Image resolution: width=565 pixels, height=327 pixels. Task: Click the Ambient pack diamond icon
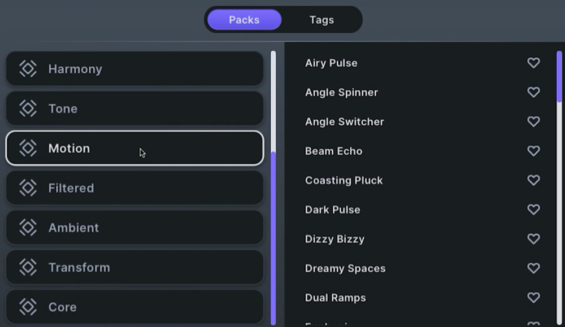tap(28, 228)
